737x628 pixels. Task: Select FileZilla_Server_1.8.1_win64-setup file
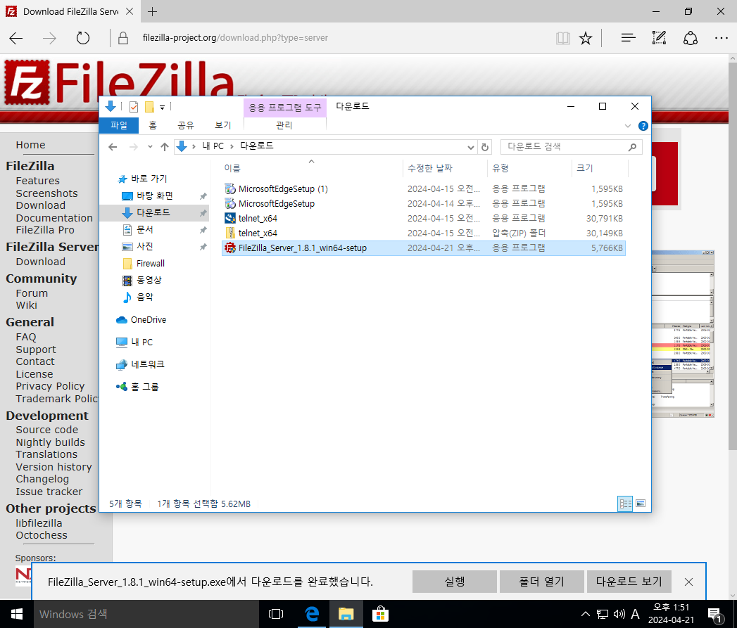pyautogui.click(x=424, y=248)
